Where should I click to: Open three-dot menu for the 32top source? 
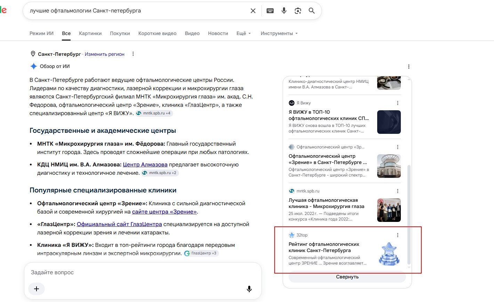tap(398, 235)
